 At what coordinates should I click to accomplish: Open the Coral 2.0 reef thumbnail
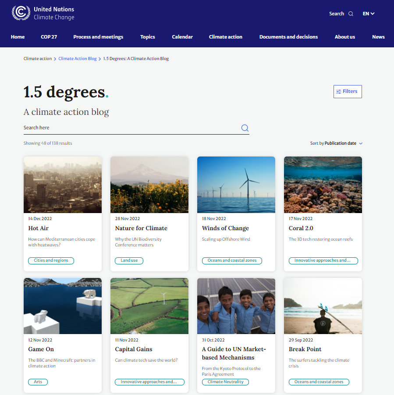pyautogui.click(x=323, y=185)
